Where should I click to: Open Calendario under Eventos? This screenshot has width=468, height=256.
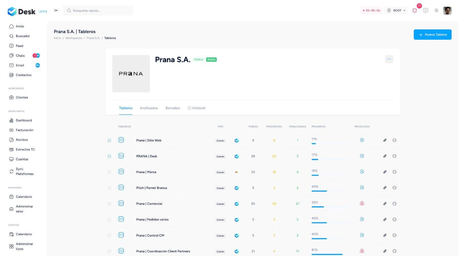tap(24, 234)
